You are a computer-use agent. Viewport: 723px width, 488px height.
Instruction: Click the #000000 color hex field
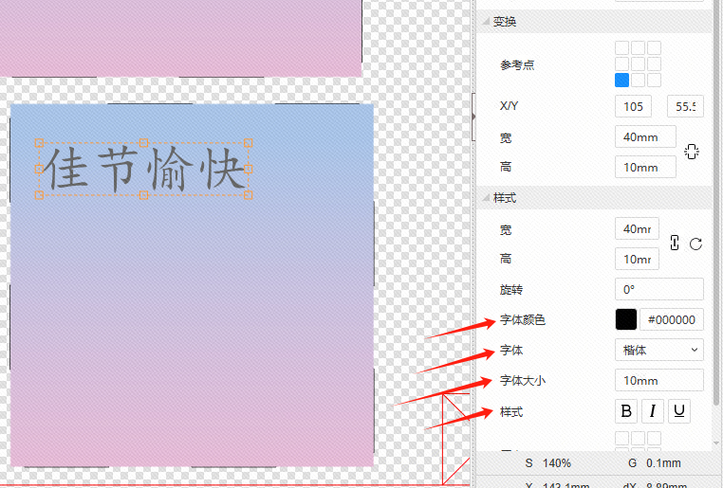pyautogui.click(x=673, y=319)
